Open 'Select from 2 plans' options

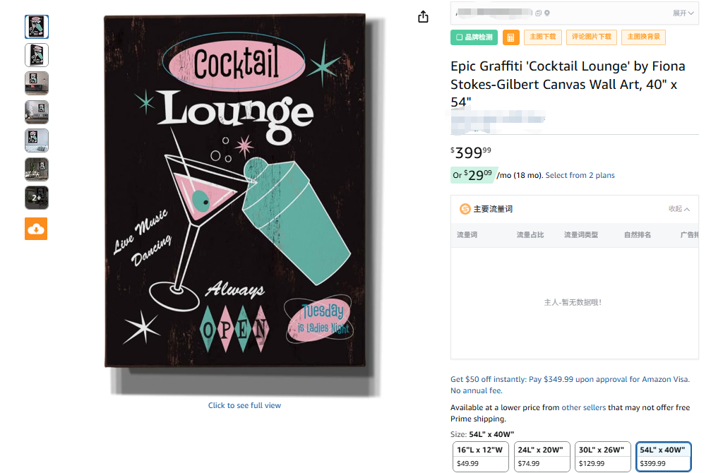(580, 175)
